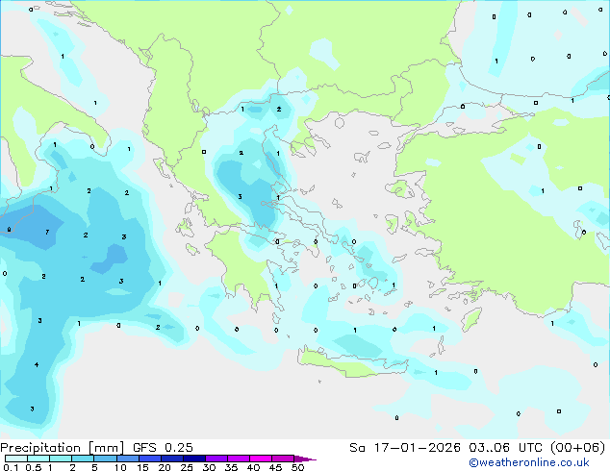The width and height of the screenshot is (610, 471).
Task: Select the legend swatch between 20 and 25
Action: coord(172,459)
